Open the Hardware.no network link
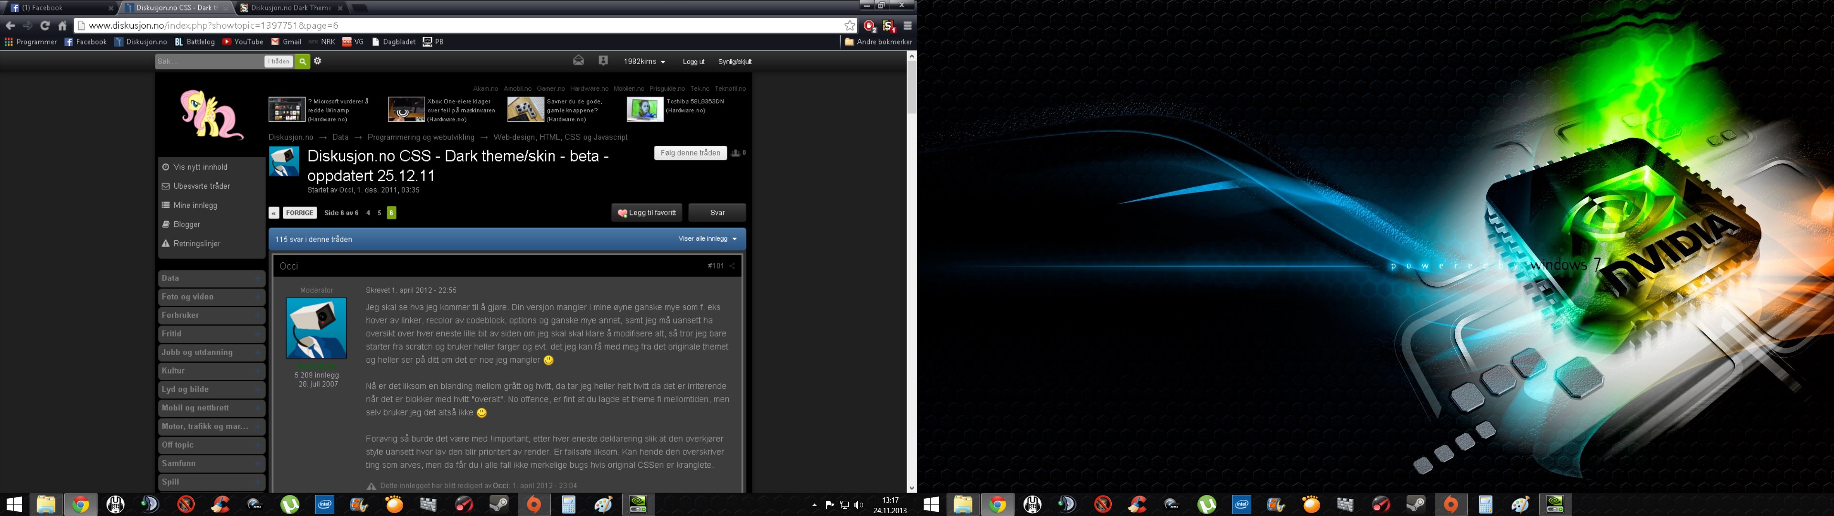Image resolution: width=1834 pixels, height=516 pixels. (x=589, y=89)
